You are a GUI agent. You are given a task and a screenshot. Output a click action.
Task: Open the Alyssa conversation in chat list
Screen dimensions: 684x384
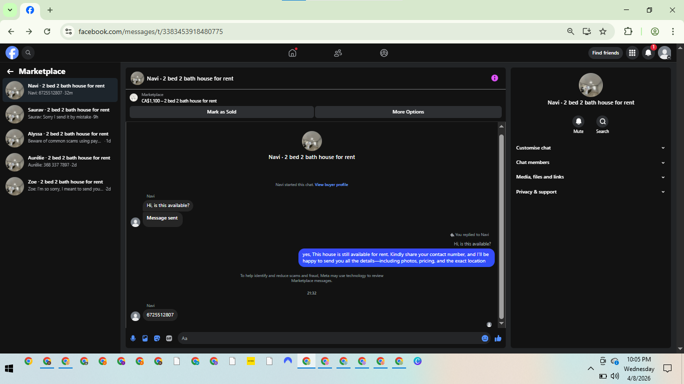60,138
